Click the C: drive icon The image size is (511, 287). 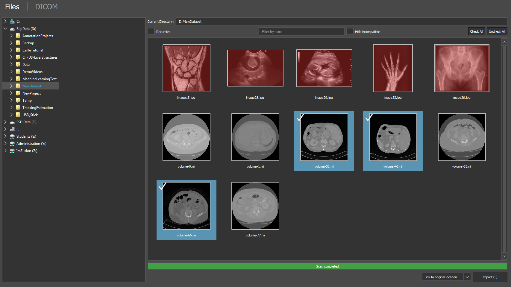(12, 21)
